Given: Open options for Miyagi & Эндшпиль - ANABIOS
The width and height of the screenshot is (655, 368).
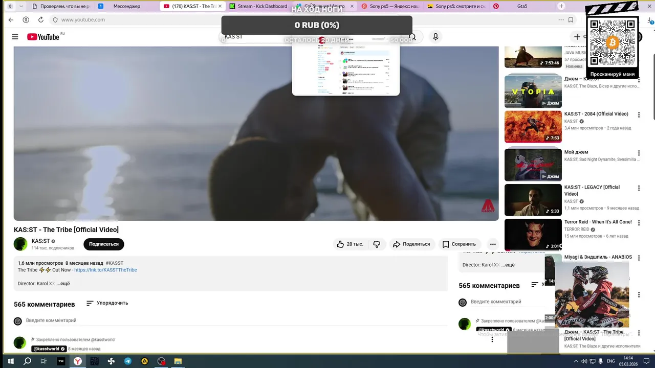Looking at the screenshot, I should point(639,258).
